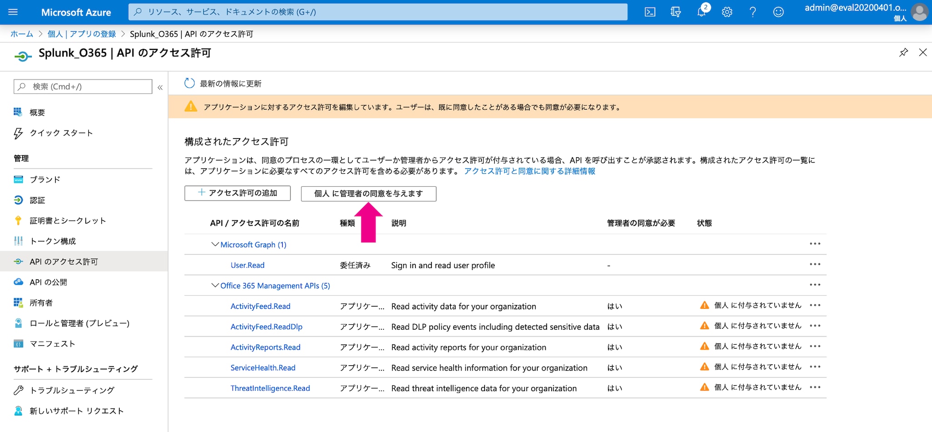Screen dimensions: 932x432
Task: Open more options for ActivityFeed.Read row
Action: click(815, 305)
